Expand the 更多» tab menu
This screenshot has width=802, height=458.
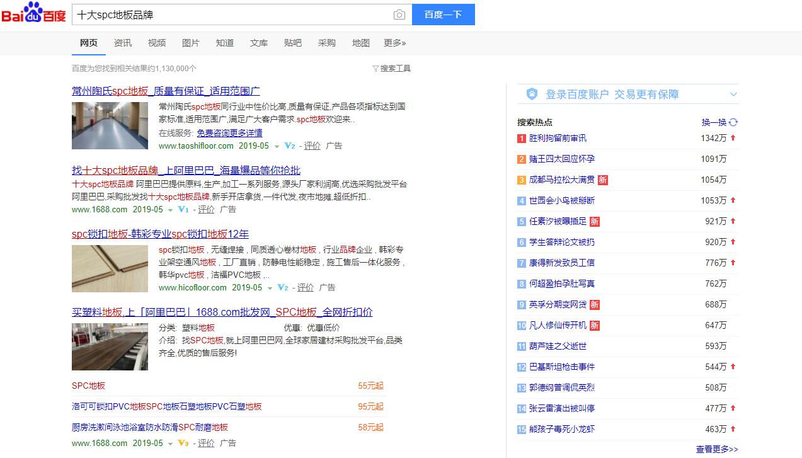[x=395, y=43]
